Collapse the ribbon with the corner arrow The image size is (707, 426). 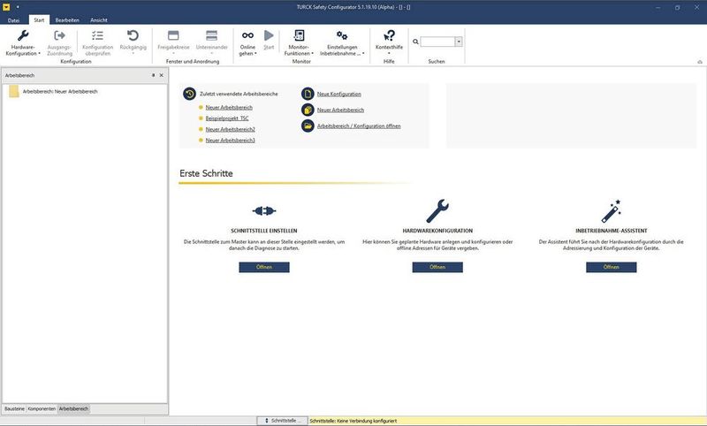(700, 62)
